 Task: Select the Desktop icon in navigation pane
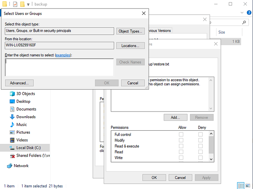(x=12, y=102)
